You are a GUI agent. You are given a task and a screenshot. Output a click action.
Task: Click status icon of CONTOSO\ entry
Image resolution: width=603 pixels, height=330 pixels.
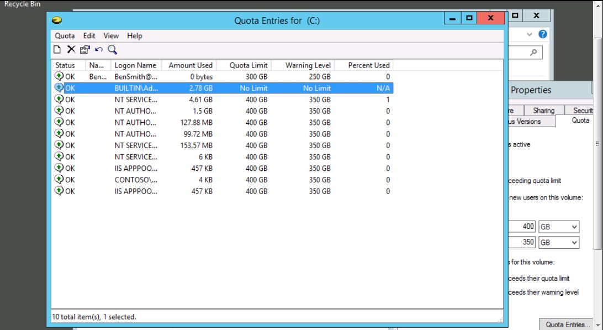59,180
